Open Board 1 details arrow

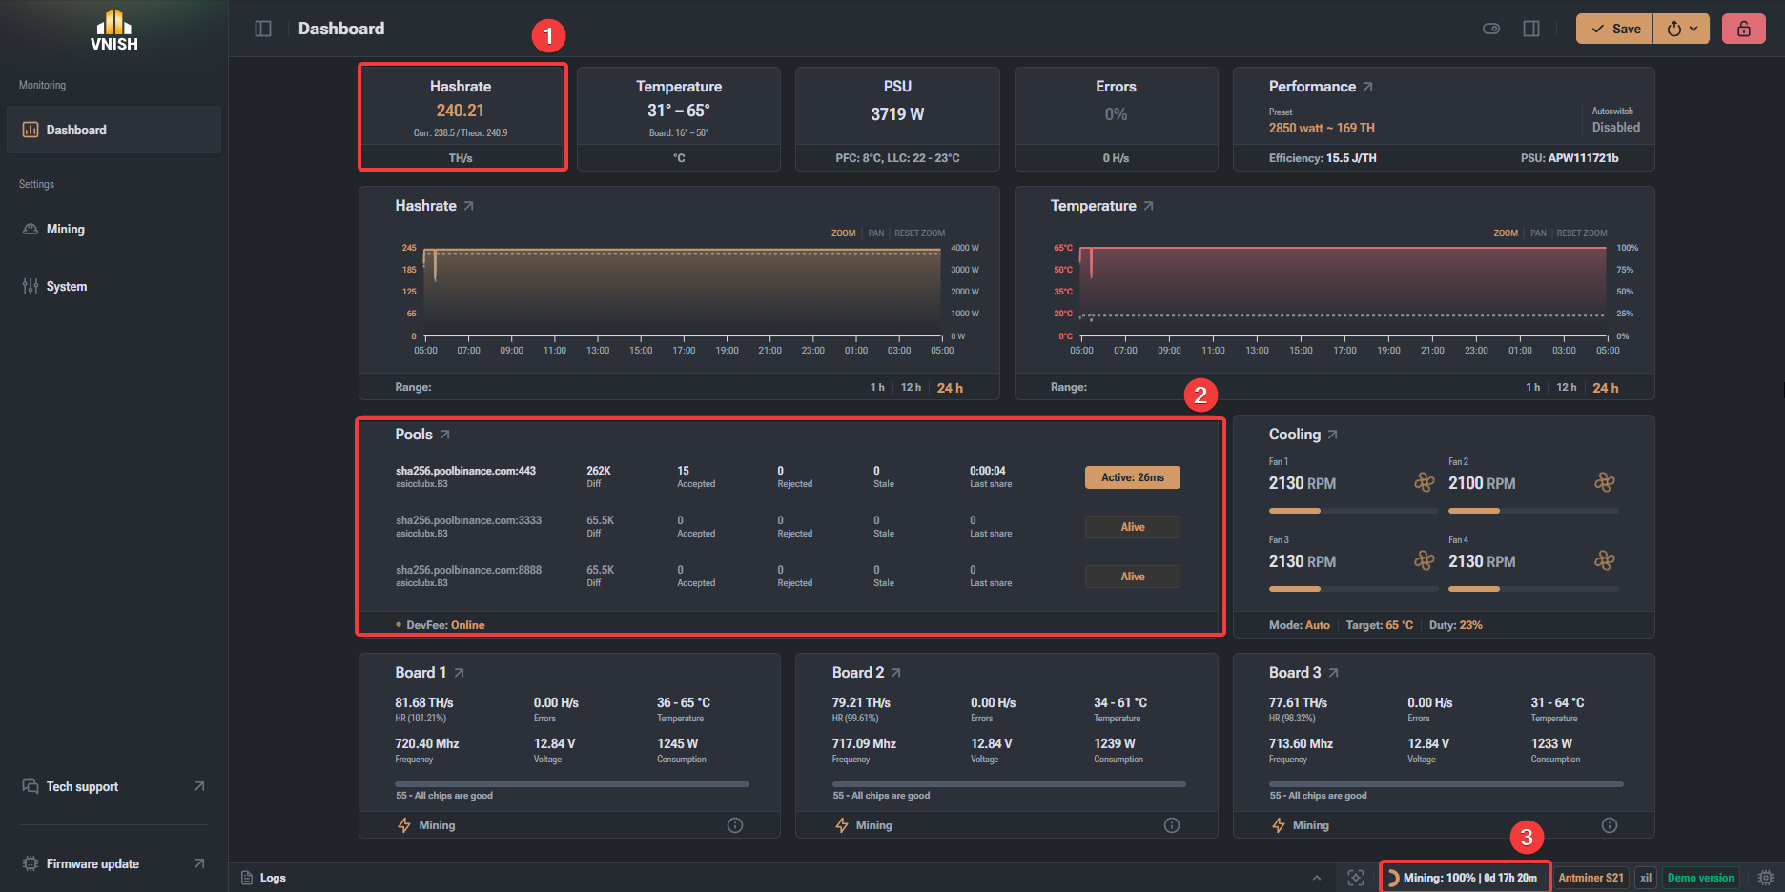(x=459, y=673)
